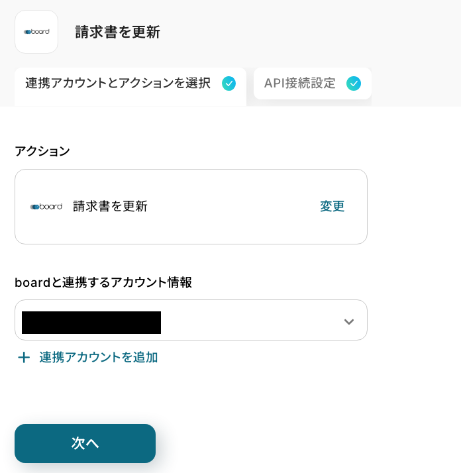
Task: Click the boardと連携するアカウント情報 label
Action: (x=103, y=282)
